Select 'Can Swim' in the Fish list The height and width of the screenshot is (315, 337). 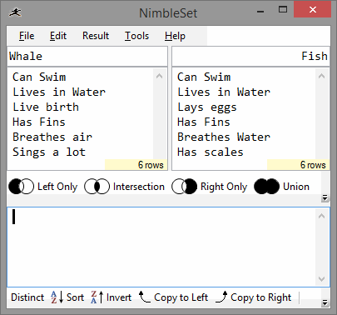[204, 77]
